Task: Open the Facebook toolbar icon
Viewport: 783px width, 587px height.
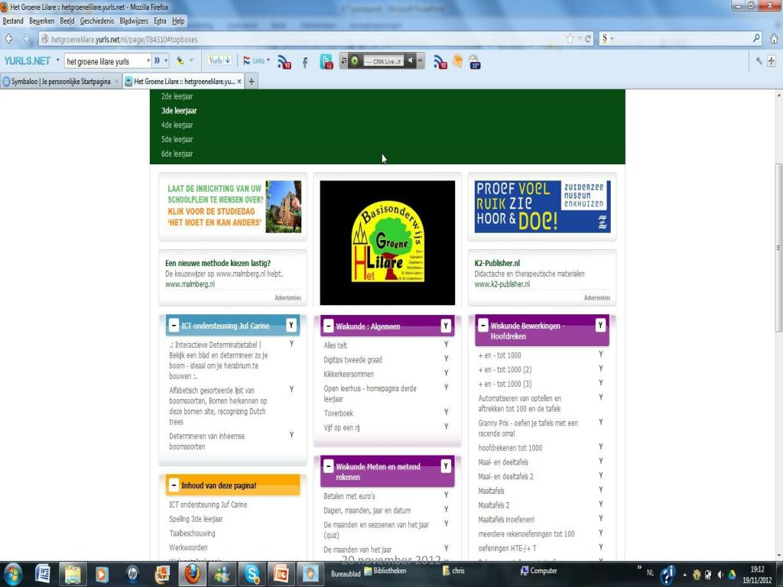Action: point(305,62)
